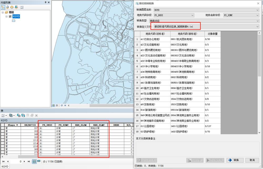263x169 pixels.
Task: Click DKBH column header
Action: [x=116, y=125]
